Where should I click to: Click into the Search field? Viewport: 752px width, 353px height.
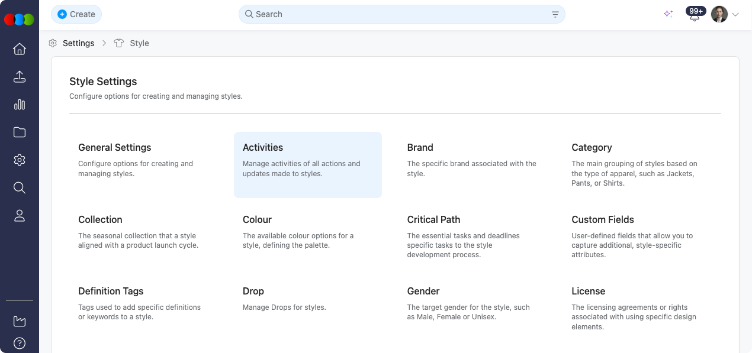click(x=397, y=14)
